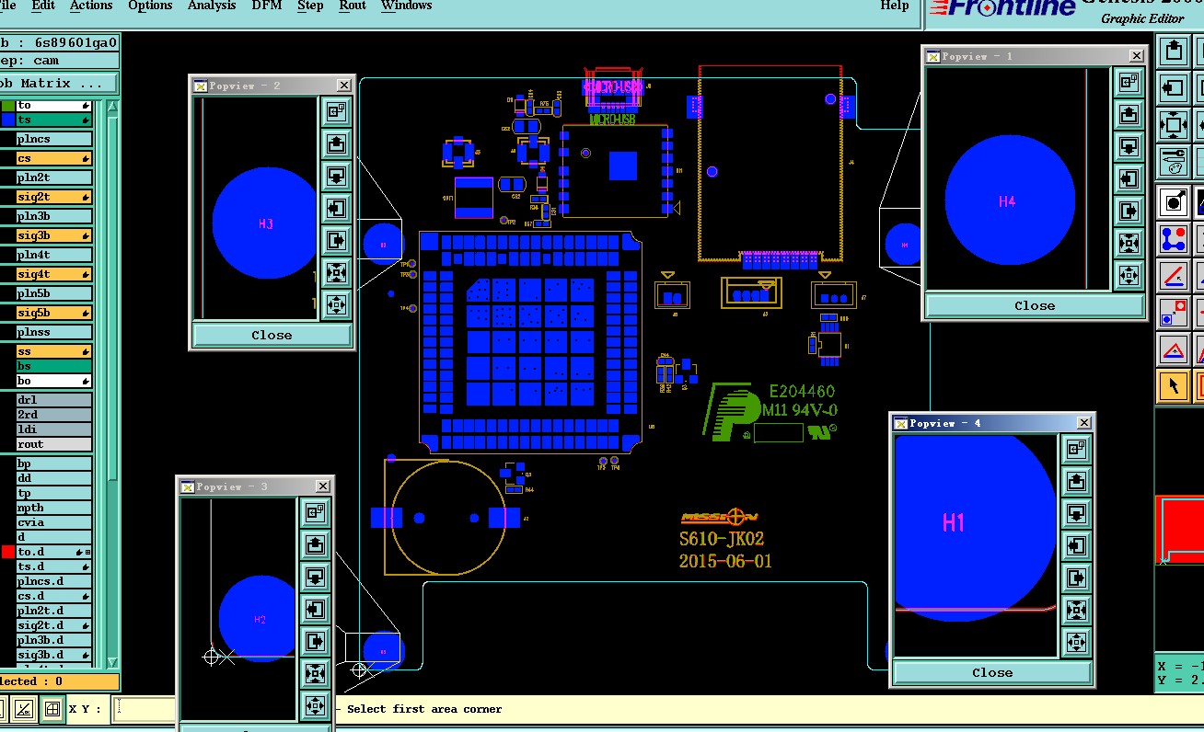Select the net connection dots tool
The image size is (1204, 732).
[1173, 239]
